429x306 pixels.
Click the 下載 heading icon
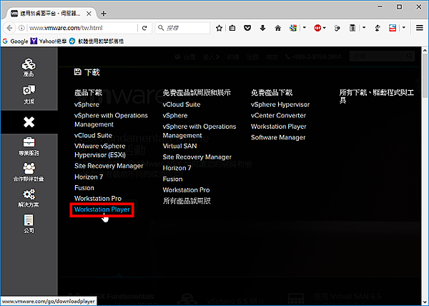tap(78, 72)
